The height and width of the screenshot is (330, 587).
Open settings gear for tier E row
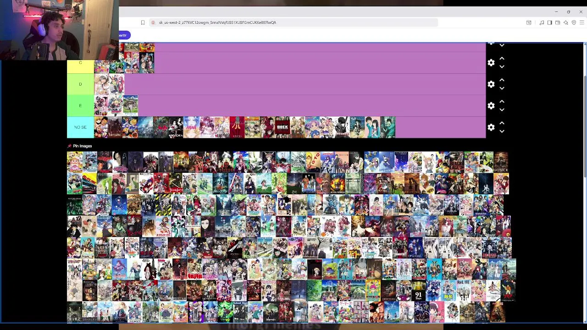click(x=491, y=106)
